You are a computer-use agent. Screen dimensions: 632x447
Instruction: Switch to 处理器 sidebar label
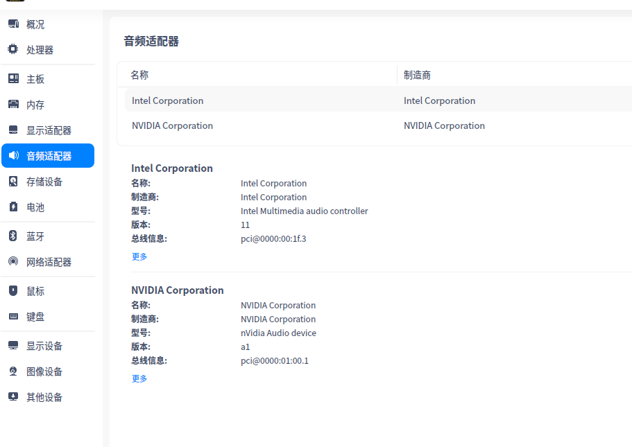(40, 50)
